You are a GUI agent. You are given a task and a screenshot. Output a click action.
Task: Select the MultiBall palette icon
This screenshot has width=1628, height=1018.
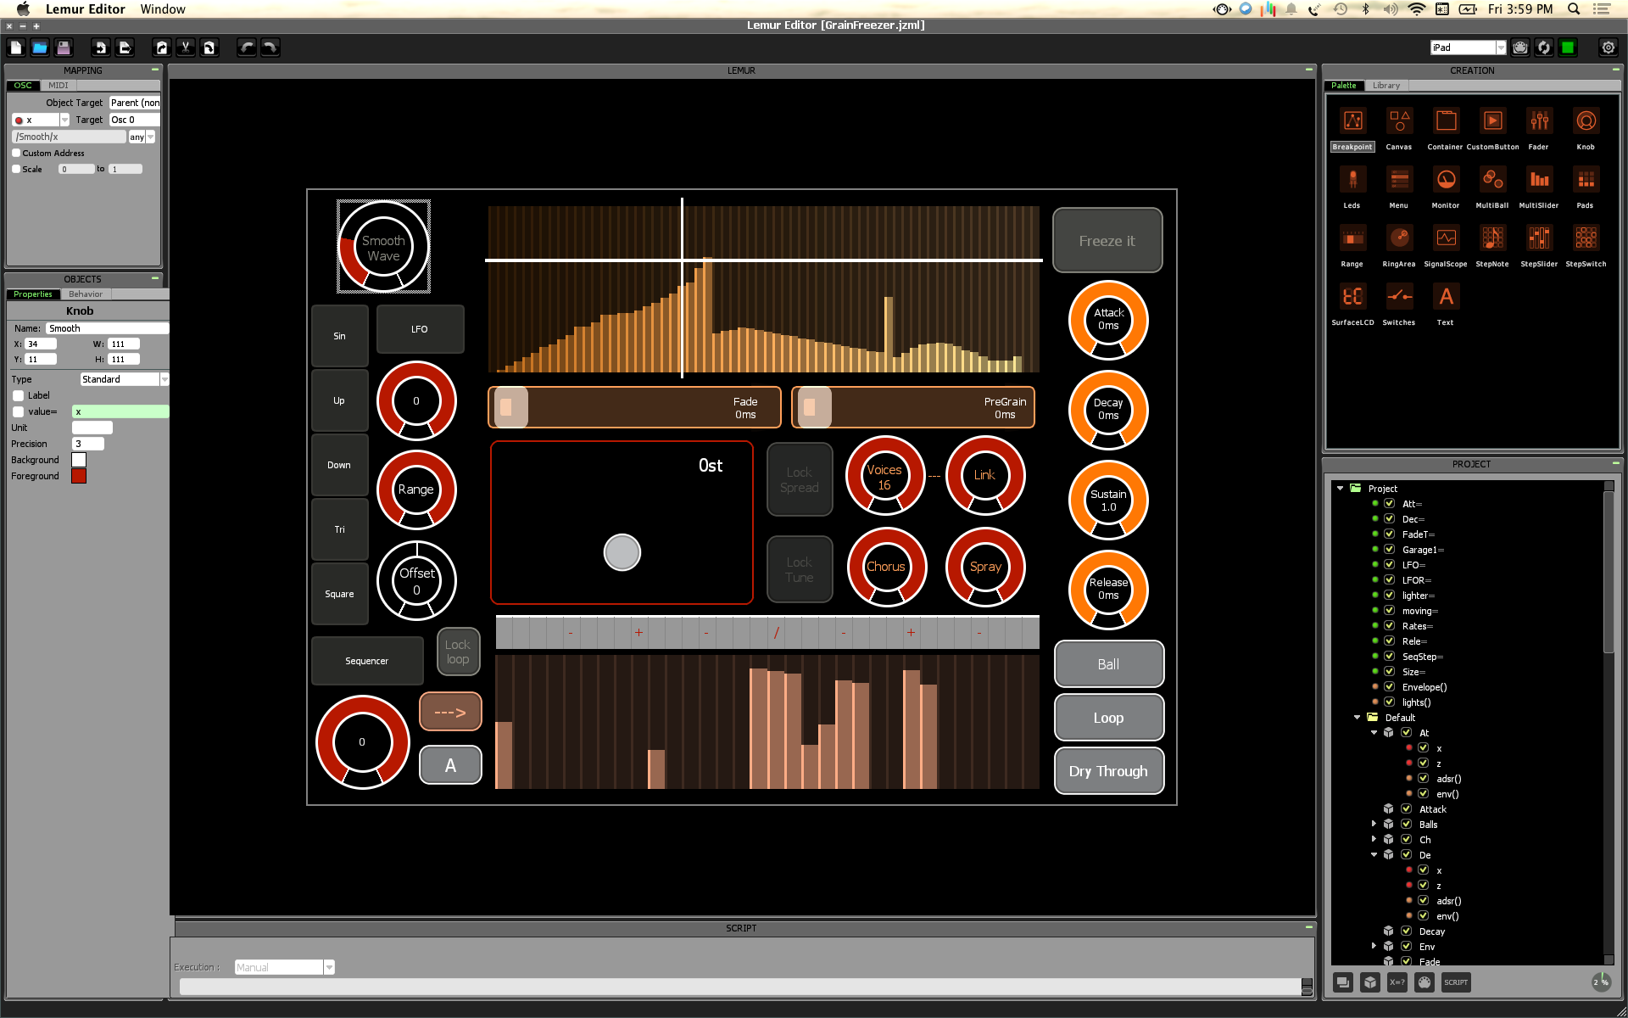(1491, 181)
